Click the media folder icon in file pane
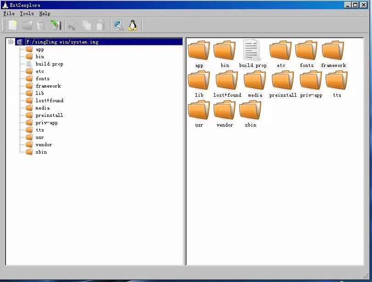 255,80
